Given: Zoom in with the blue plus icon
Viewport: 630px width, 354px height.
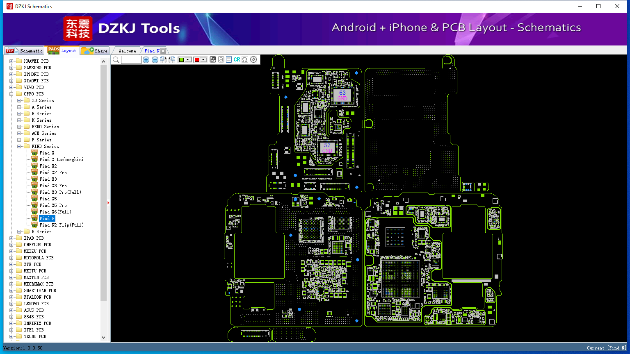Looking at the screenshot, I should point(146,60).
